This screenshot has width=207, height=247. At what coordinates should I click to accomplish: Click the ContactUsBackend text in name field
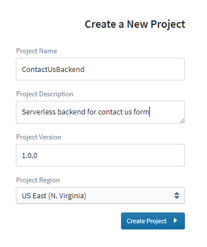(x=53, y=70)
